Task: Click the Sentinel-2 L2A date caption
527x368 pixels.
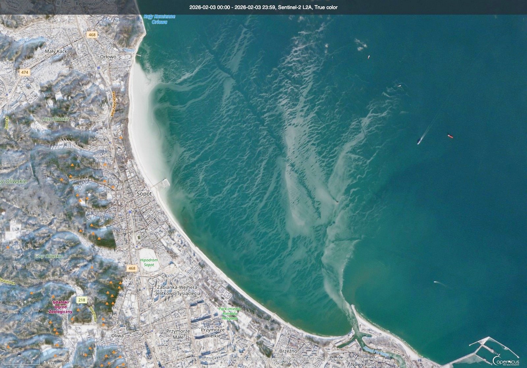Action: [x=263, y=7]
